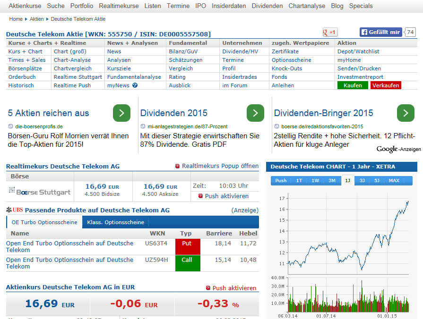The height and width of the screenshot is (319, 423).
Task: Open the IPO menu item
Action: tap(200, 6)
